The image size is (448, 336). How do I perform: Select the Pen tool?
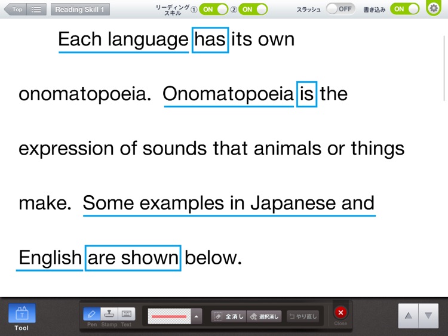point(92,314)
